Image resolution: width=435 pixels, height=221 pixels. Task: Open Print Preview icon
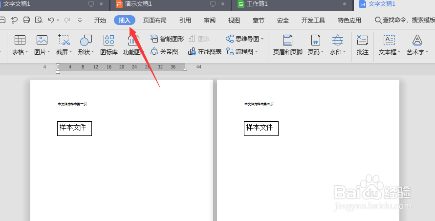point(39,20)
